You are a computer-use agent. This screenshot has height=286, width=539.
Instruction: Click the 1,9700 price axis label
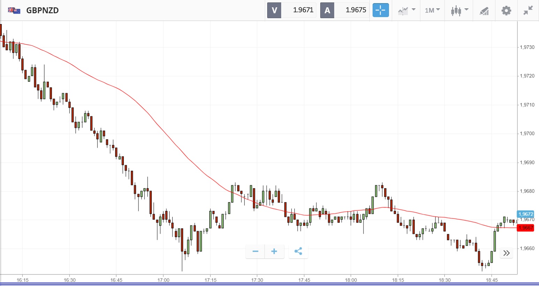pyautogui.click(x=527, y=133)
